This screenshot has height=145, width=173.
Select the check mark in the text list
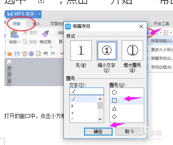(x=83, y=99)
